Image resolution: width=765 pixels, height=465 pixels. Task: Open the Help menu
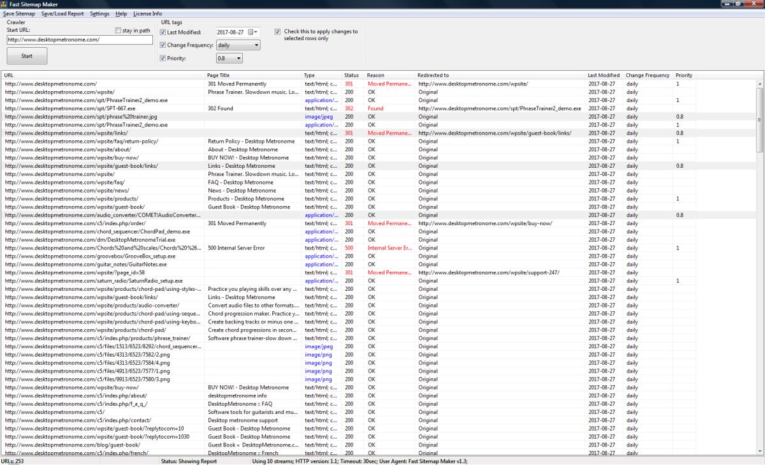click(x=121, y=13)
